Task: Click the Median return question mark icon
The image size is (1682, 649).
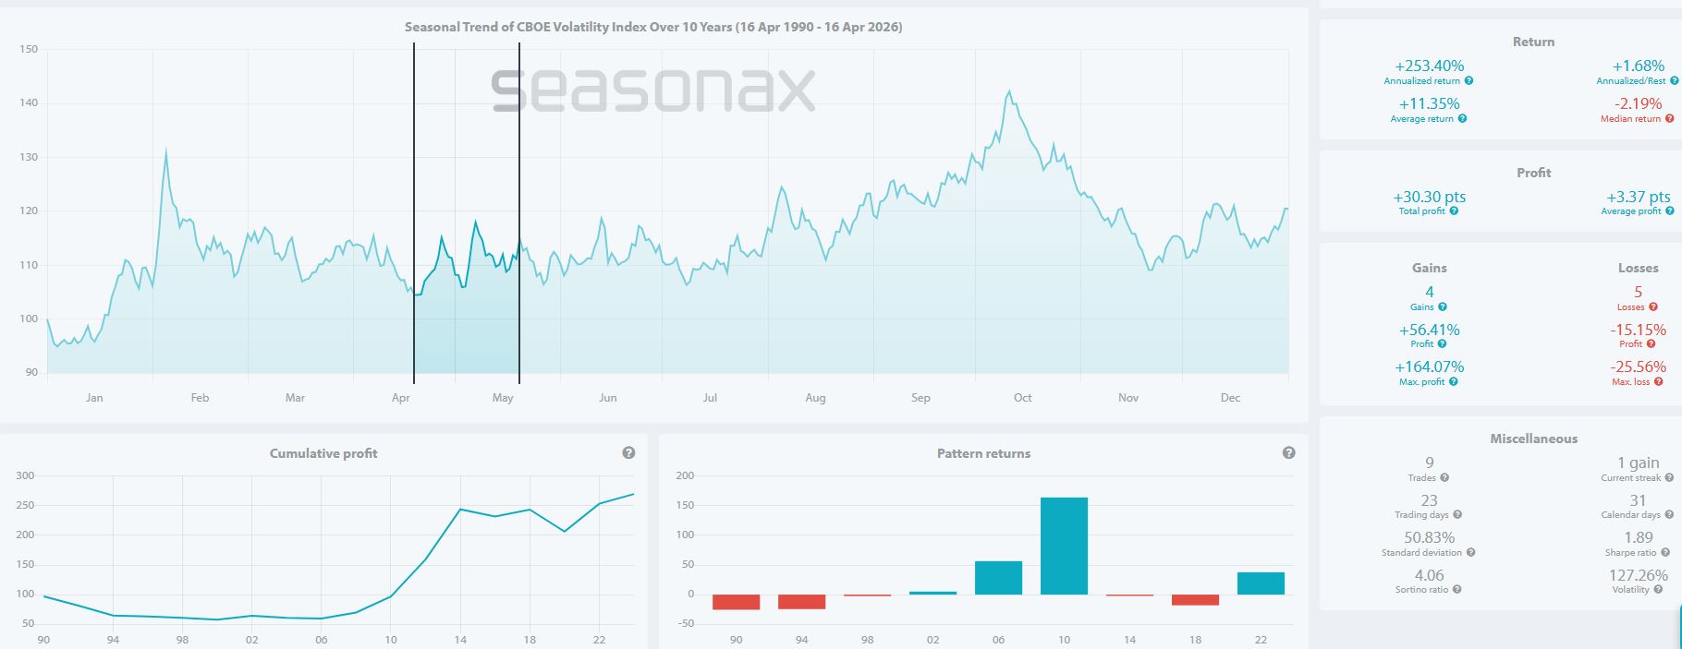Action: click(x=1669, y=119)
